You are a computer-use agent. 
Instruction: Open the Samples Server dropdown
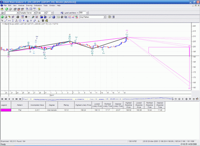click(35, 13)
